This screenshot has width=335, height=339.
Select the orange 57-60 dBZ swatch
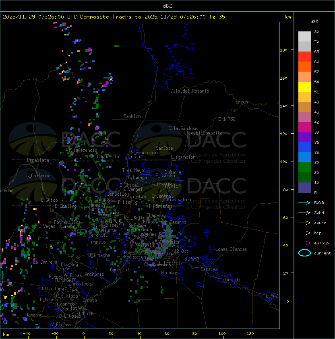coord(304,66)
